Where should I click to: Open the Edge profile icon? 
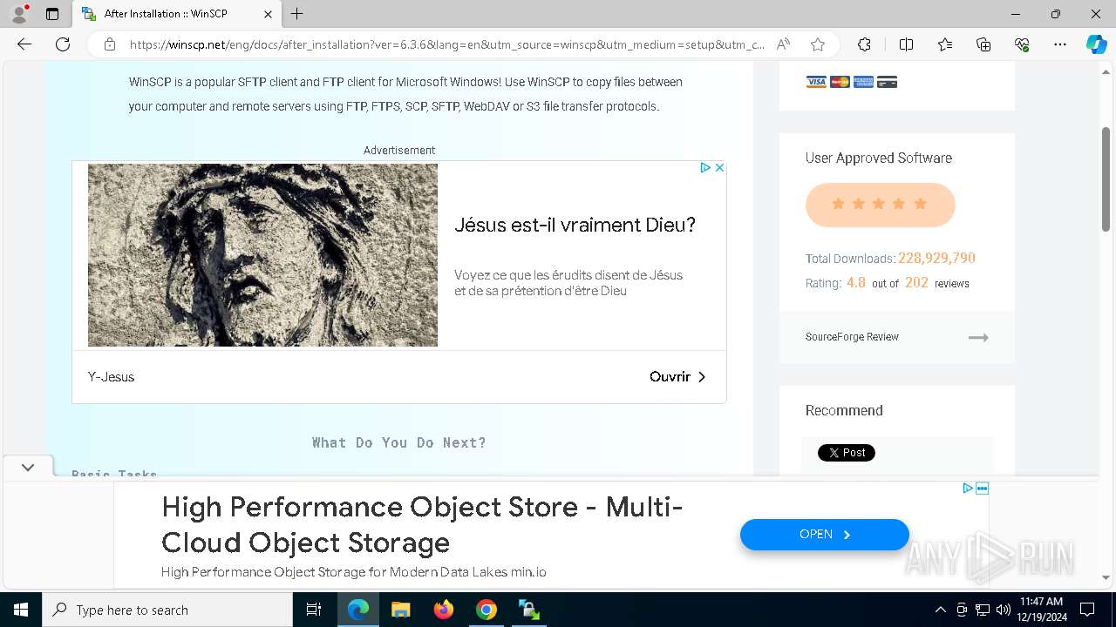click(19, 14)
